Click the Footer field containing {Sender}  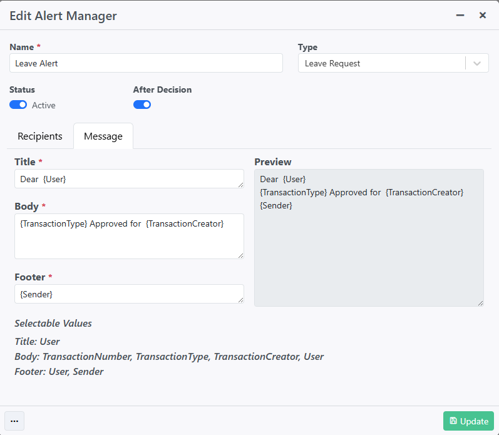[x=129, y=294]
